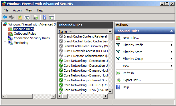The image size is (176, 106).
Task: Open the View submenu arrow in Actions
Action: pos(171,66)
